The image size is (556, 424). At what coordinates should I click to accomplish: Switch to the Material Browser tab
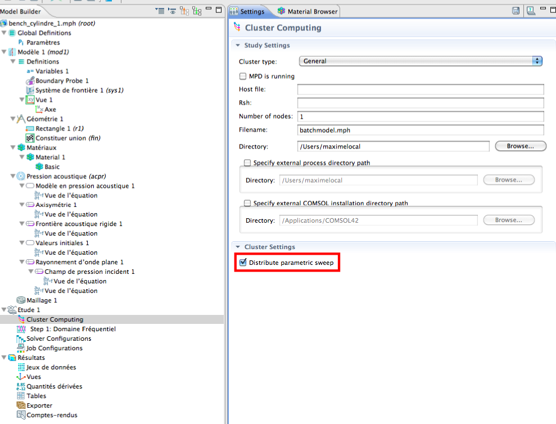[x=308, y=11]
